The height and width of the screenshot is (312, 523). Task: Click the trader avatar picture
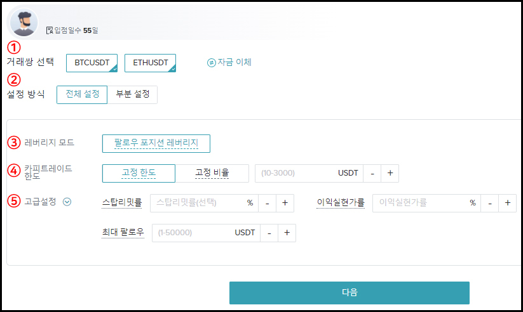click(24, 23)
